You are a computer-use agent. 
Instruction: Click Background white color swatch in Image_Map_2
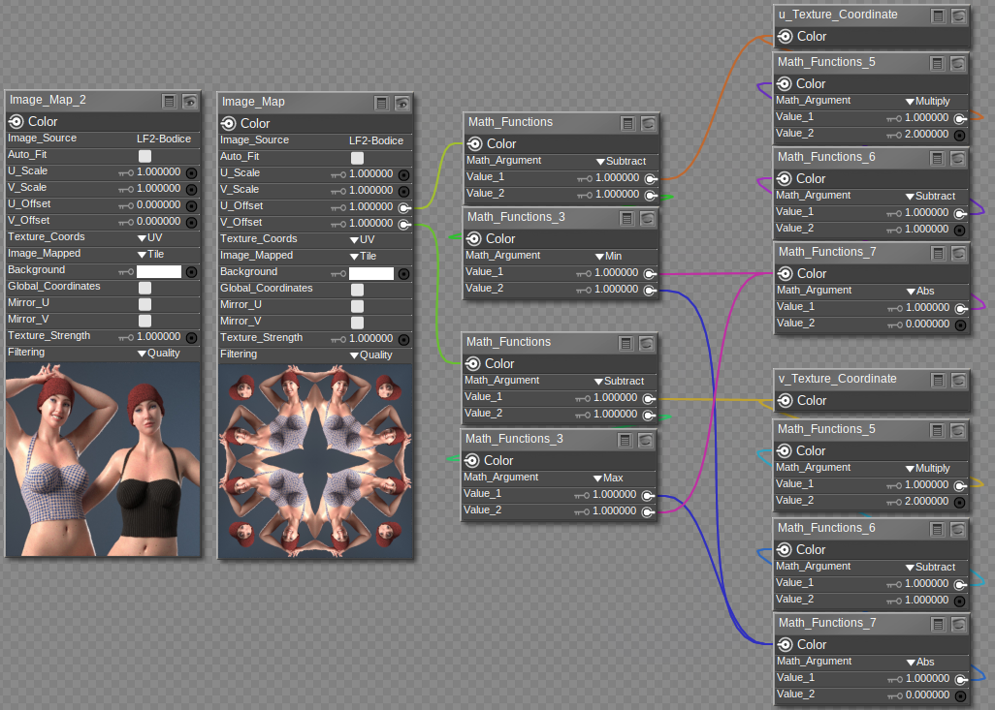[x=159, y=271]
